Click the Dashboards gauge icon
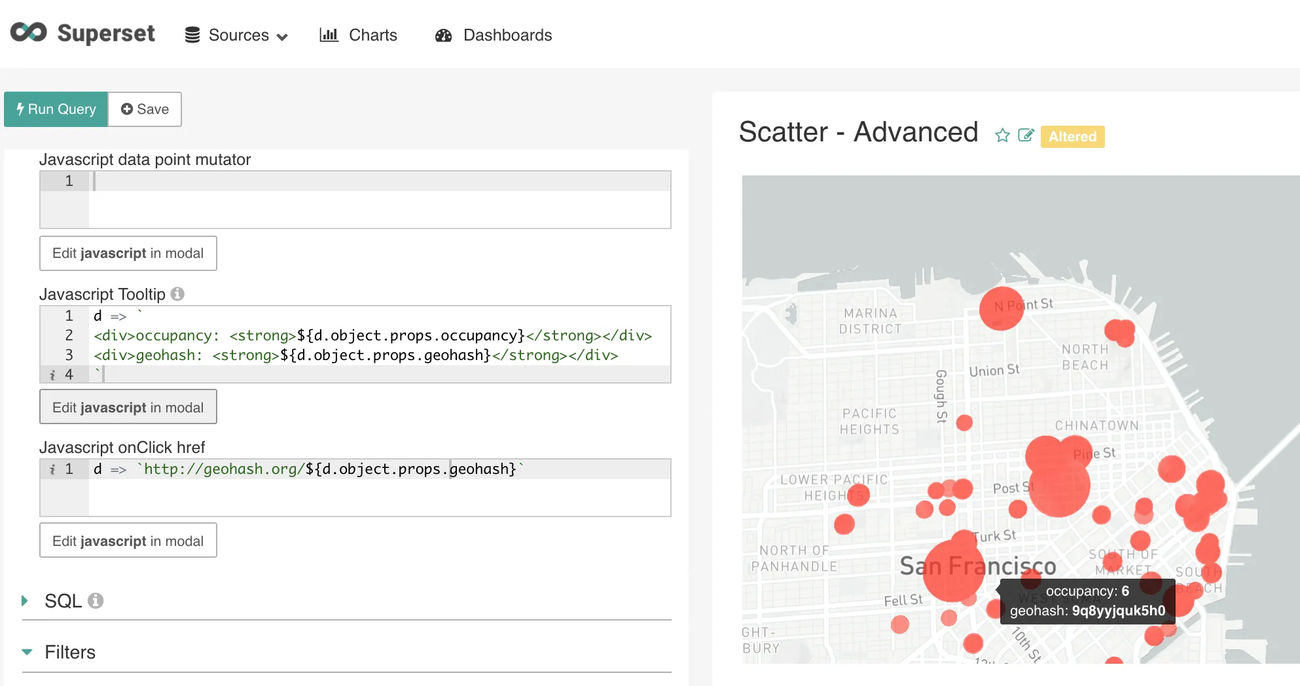The image size is (1300, 686). 443,35
